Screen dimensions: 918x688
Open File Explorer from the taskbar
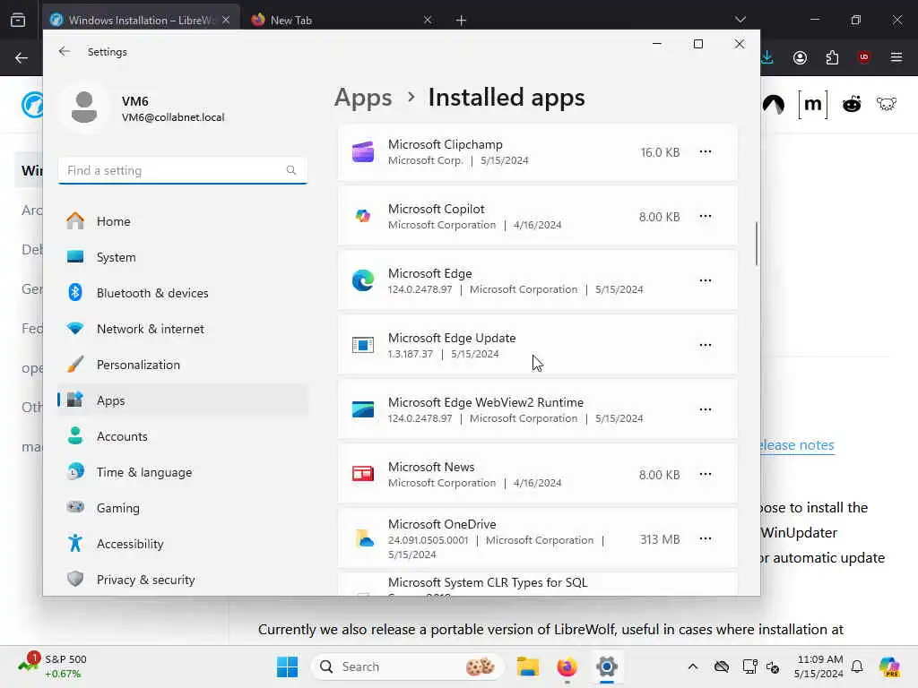tap(527, 666)
